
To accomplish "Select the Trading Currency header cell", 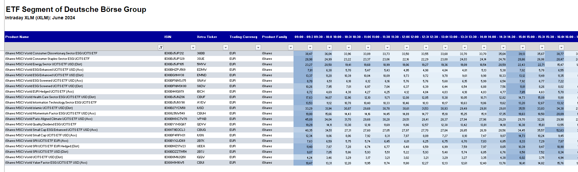I will tap(245, 37).
